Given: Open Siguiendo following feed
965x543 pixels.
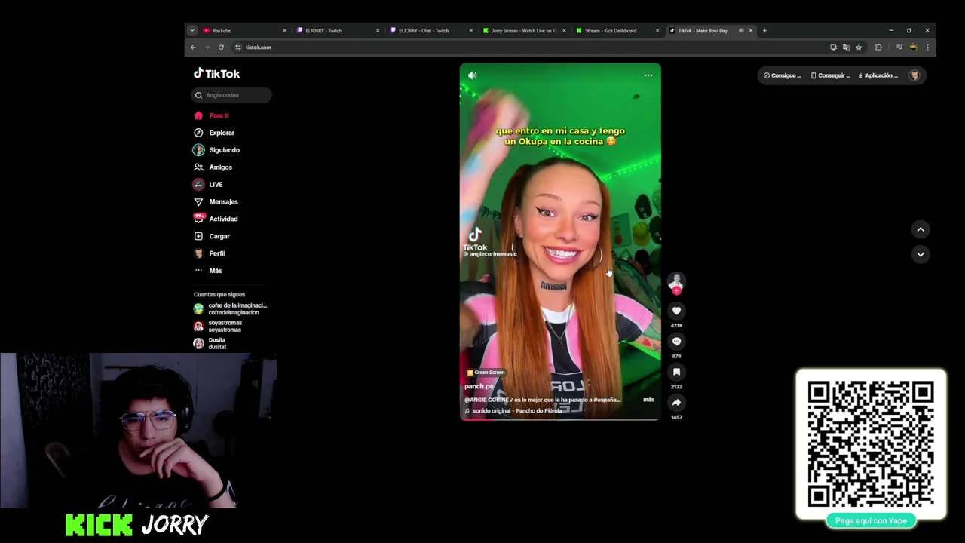Looking at the screenshot, I should pos(224,150).
